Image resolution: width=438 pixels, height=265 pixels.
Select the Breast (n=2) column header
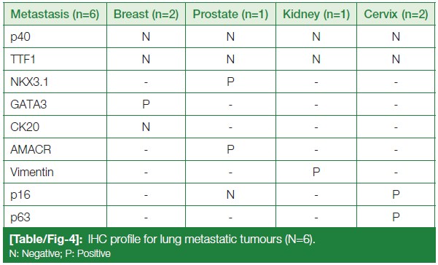(x=146, y=15)
